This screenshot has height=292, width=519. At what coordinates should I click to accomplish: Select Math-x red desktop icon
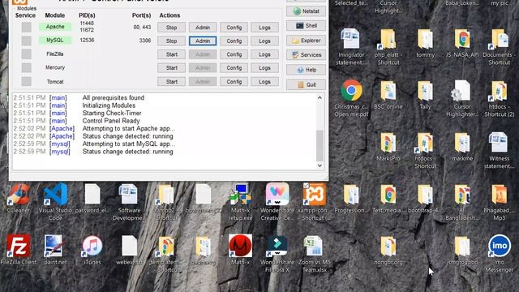[240, 250]
